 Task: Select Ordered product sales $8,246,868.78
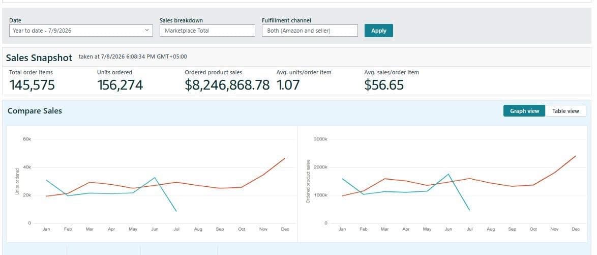[x=227, y=85]
